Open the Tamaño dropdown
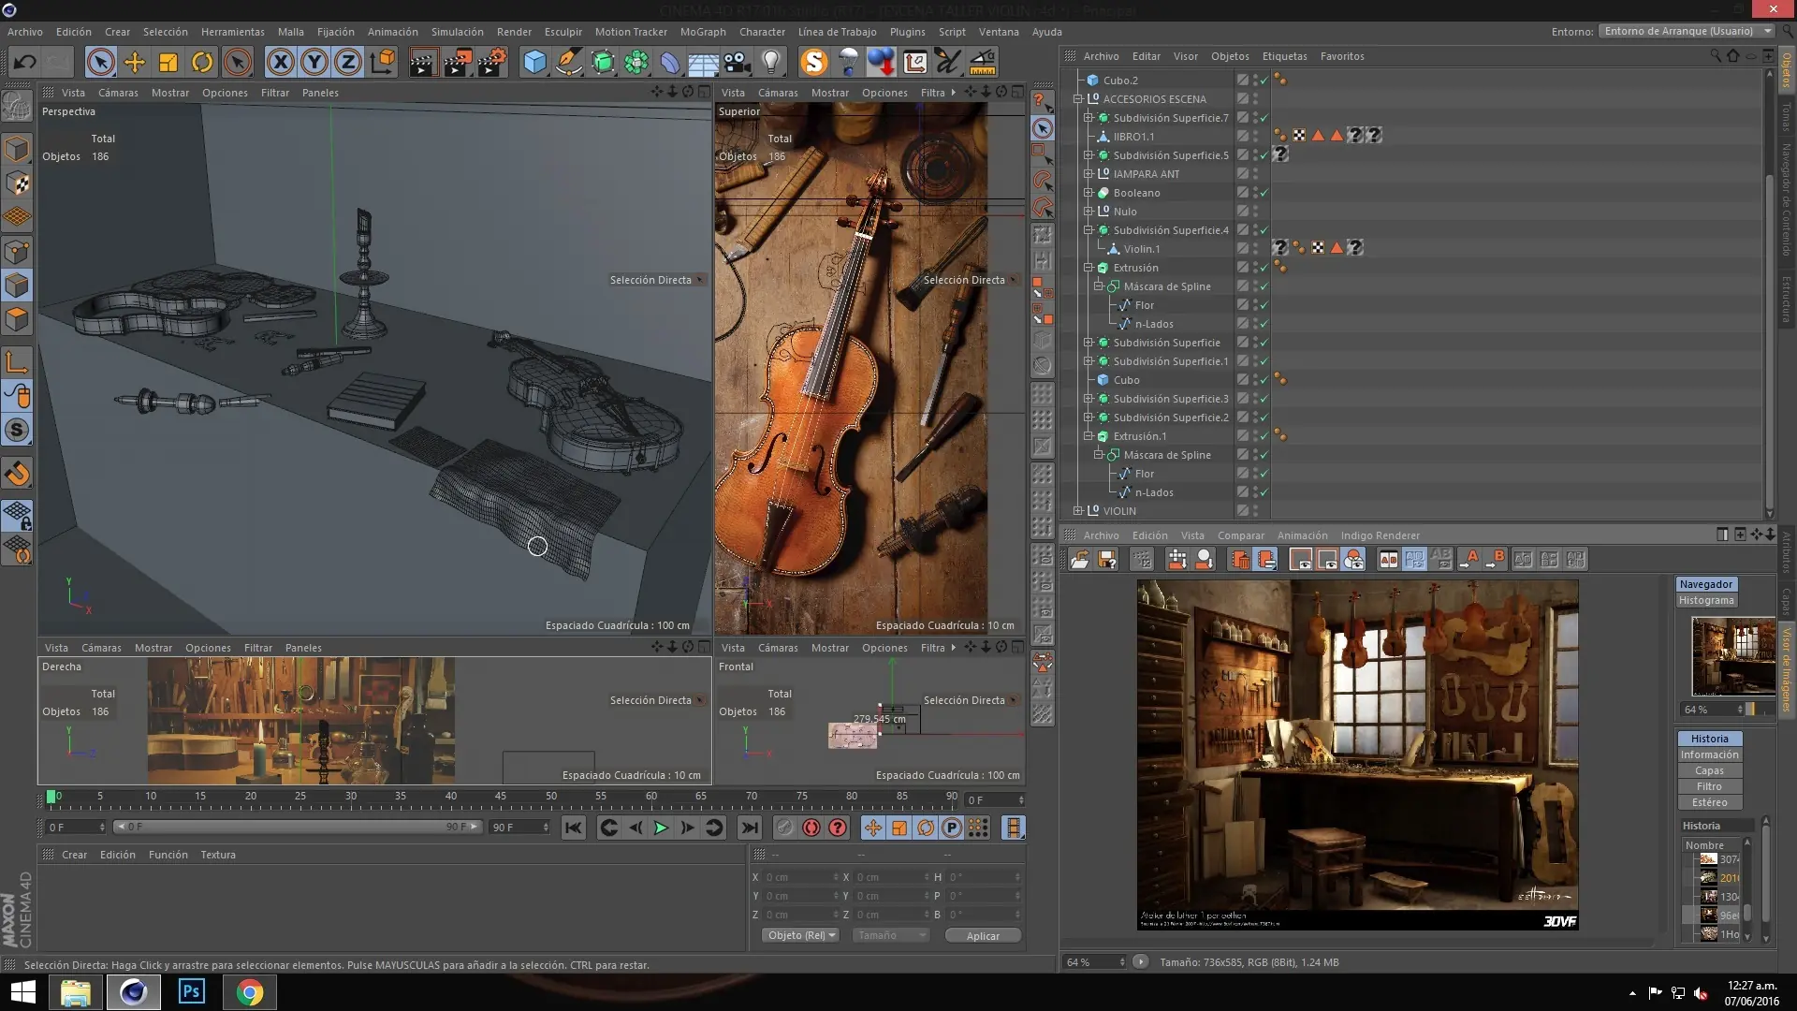Image resolution: width=1797 pixels, height=1011 pixels. tap(889, 935)
